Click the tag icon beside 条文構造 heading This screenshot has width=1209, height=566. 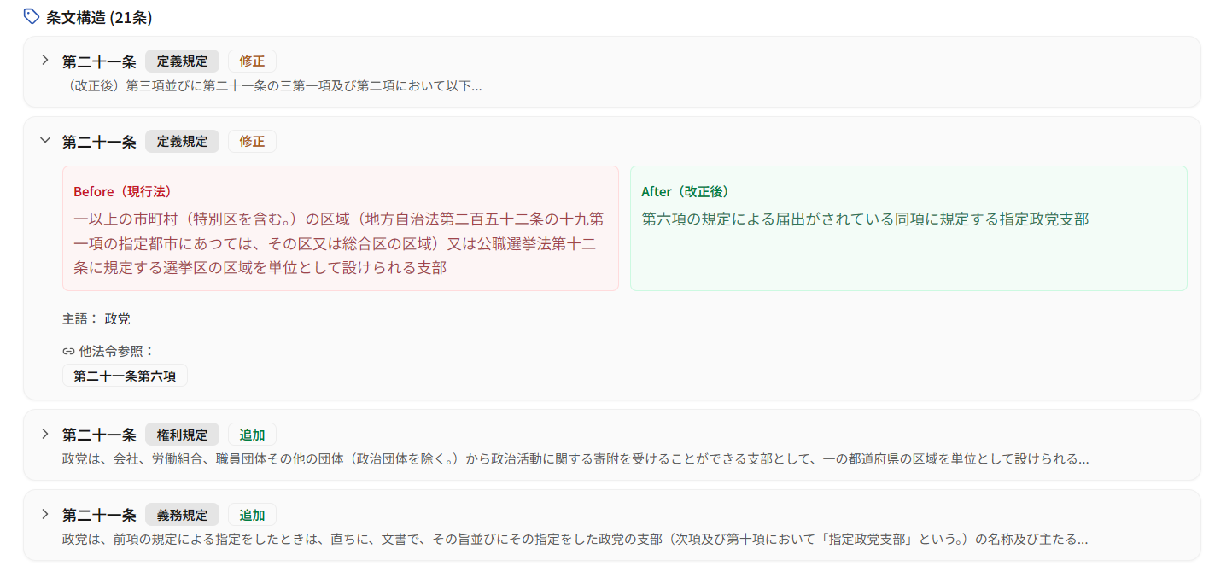pyautogui.click(x=31, y=16)
